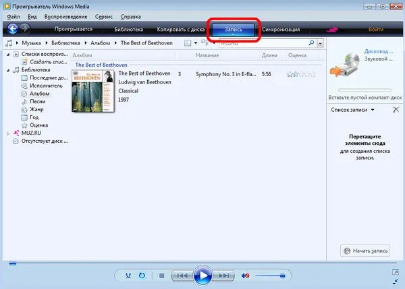
Task: Click the search input field
Action: point(263,43)
